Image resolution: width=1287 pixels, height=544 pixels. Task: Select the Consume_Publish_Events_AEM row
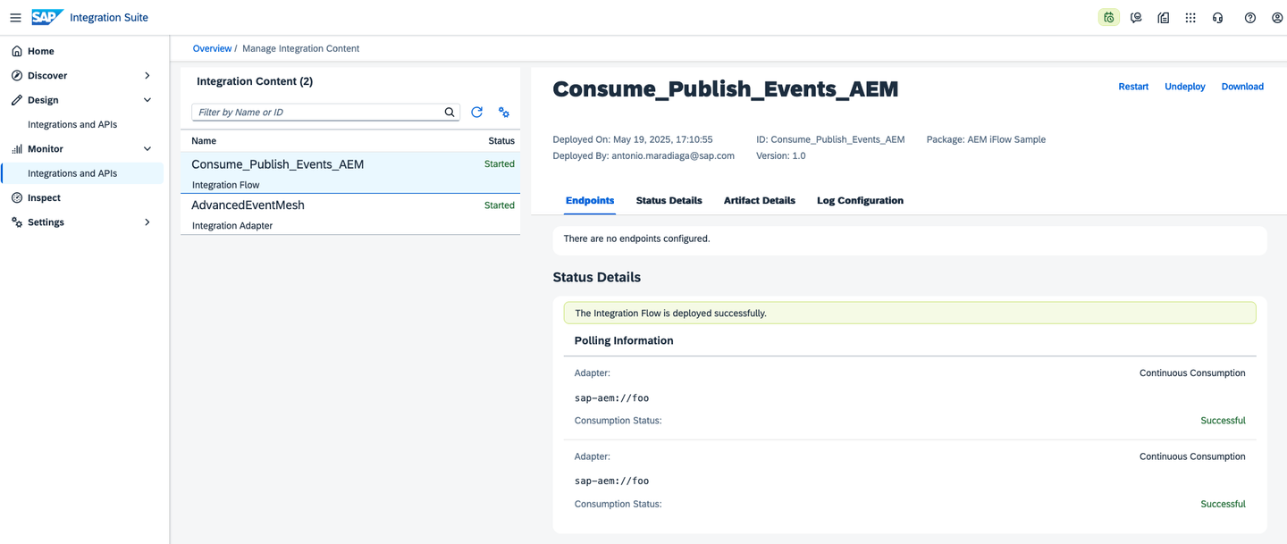(x=350, y=173)
